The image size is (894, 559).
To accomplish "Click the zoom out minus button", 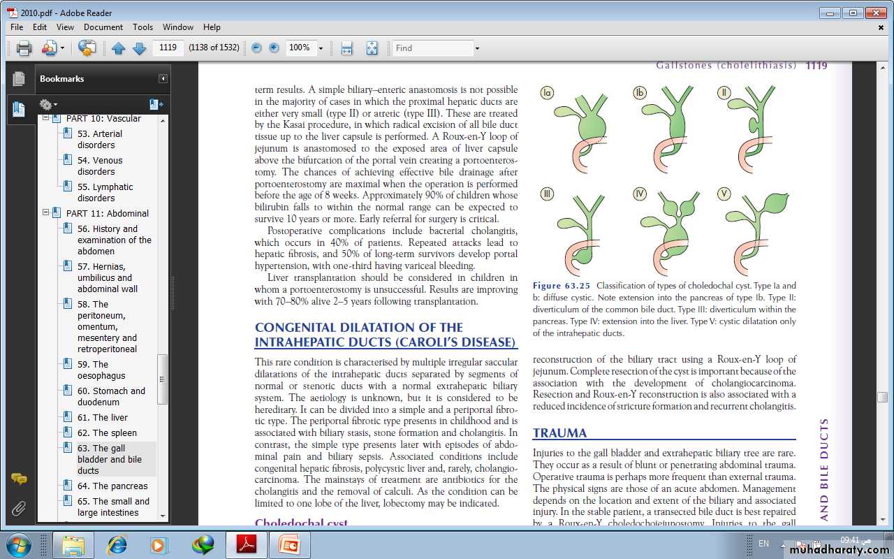I will (x=256, y=48).
